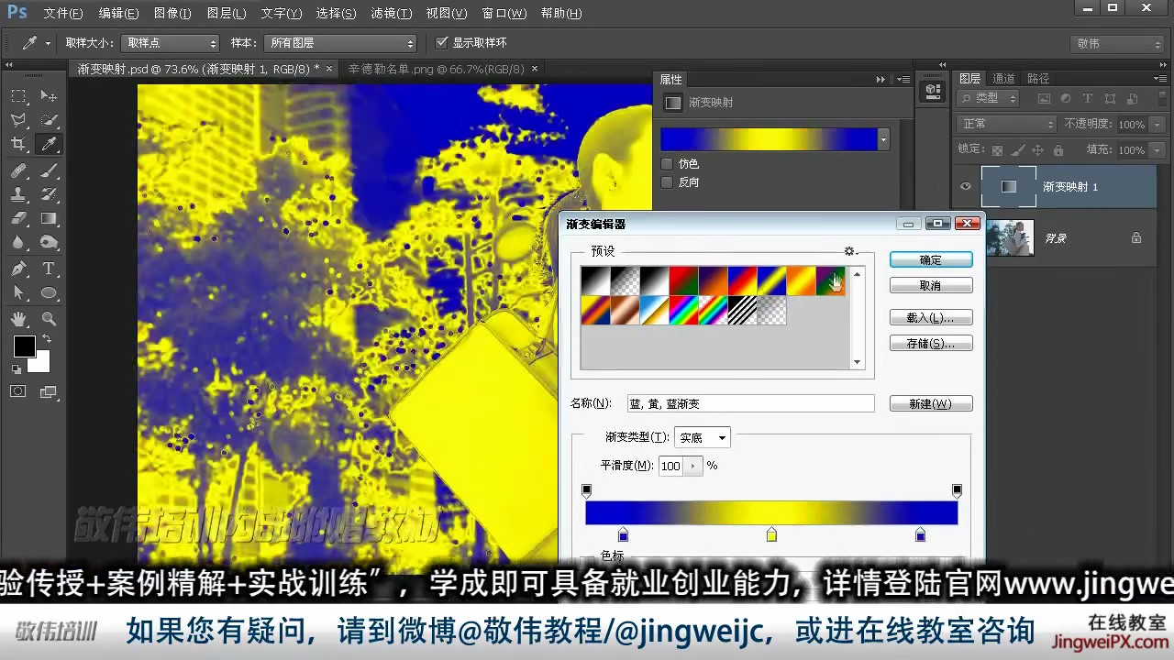Open the layer fill slider dropdown
Image resolution: width=1174 pixels, height=660 pixels.
coord(1157,149)
